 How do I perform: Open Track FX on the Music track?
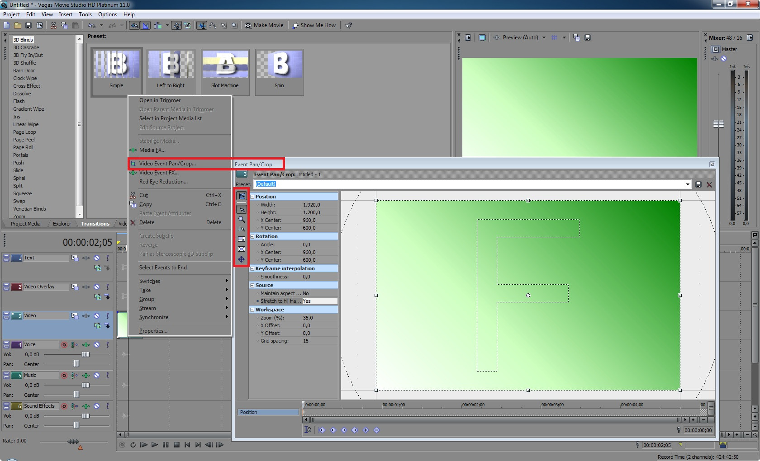point(85,375)
